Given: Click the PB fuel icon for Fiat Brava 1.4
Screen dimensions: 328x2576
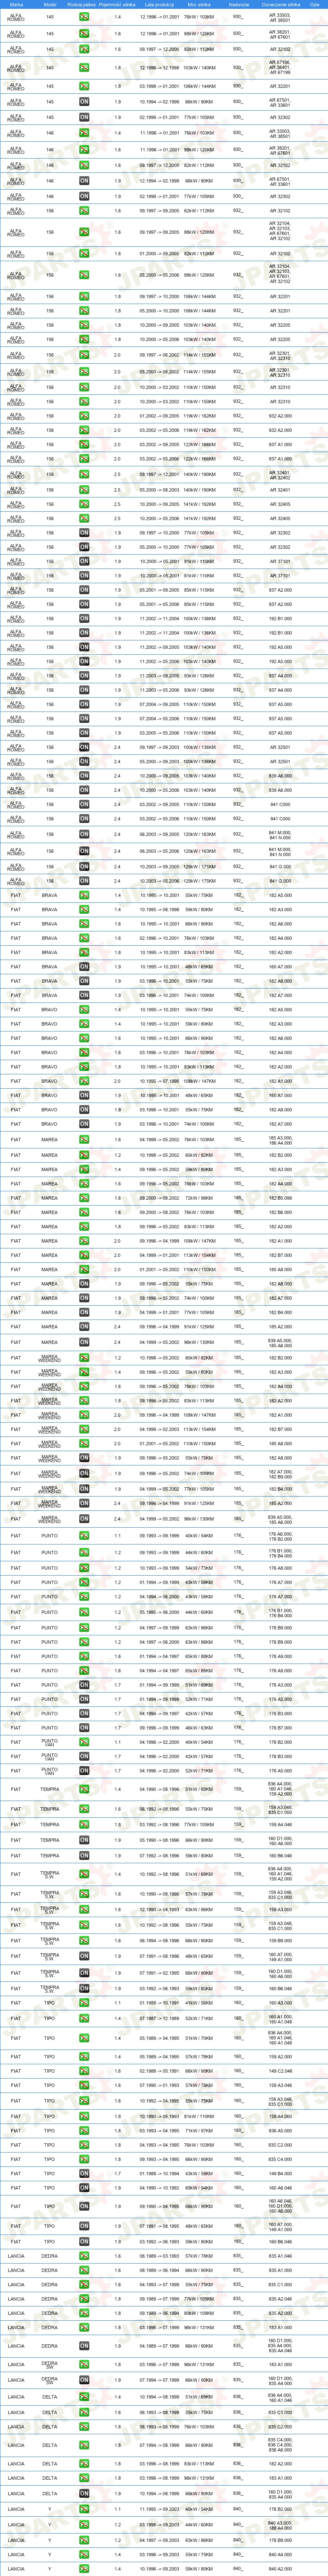Looking at the screenshot, I should (84, 895).
